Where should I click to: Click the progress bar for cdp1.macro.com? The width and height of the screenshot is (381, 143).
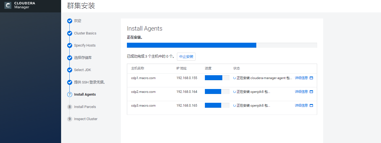pos(217,78)
